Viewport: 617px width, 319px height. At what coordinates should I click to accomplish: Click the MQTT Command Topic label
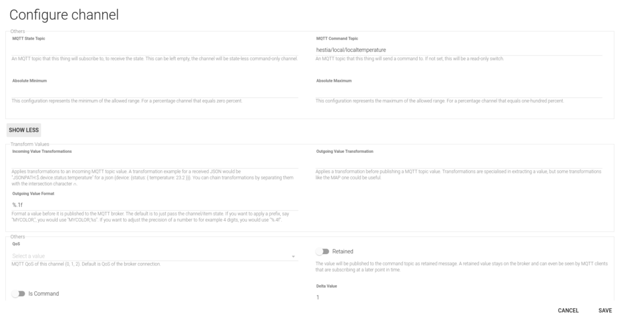(337, 39)
